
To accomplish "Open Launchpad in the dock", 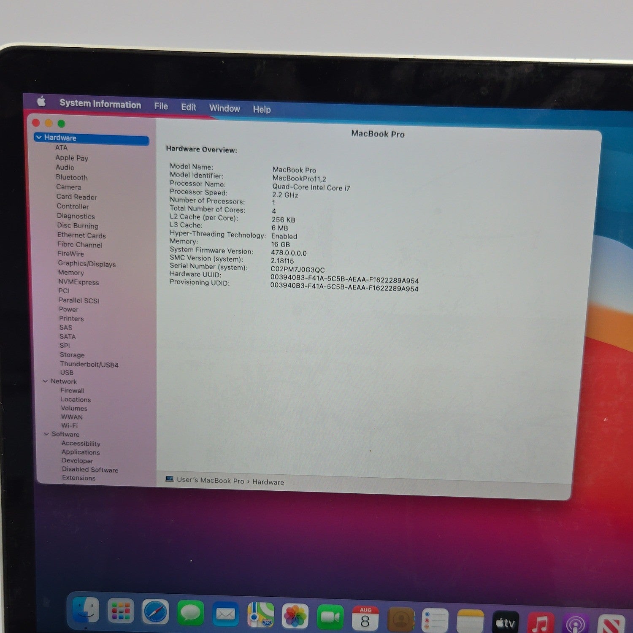I will [121, 611].
